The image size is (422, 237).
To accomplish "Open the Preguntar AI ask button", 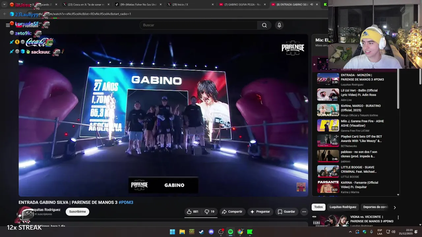I will point(260,212).
